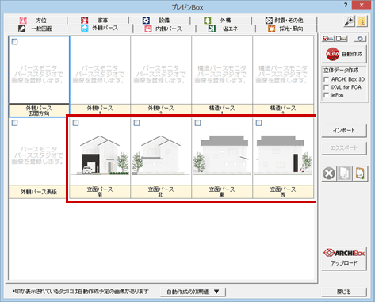Screen dimensions: 375x302
Task: Open the 自動作成の初期値 dropdown
Action: tap(193, 292)
